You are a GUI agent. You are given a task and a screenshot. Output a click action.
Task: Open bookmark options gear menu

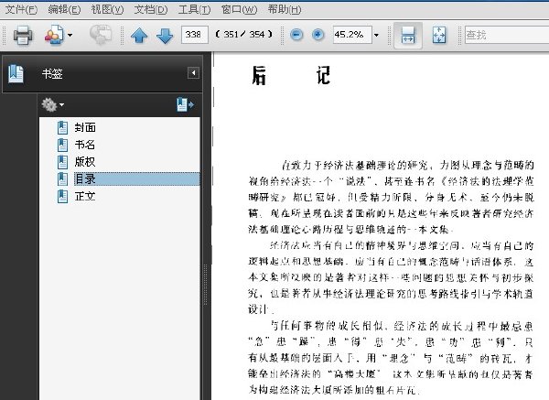(52, 104)
